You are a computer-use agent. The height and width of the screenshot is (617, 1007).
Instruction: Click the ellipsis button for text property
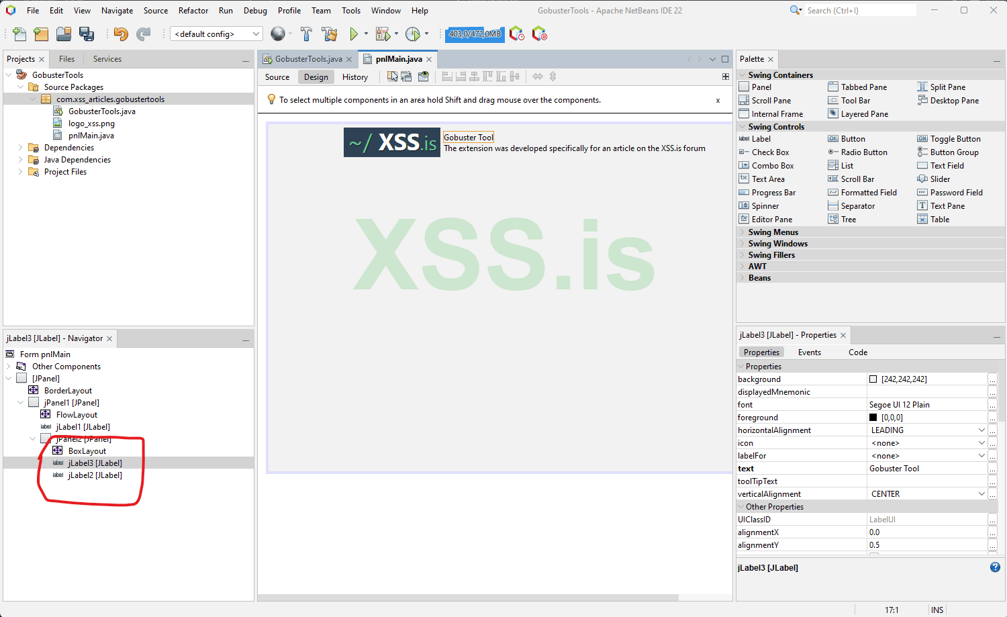click(x=992, y=469)
